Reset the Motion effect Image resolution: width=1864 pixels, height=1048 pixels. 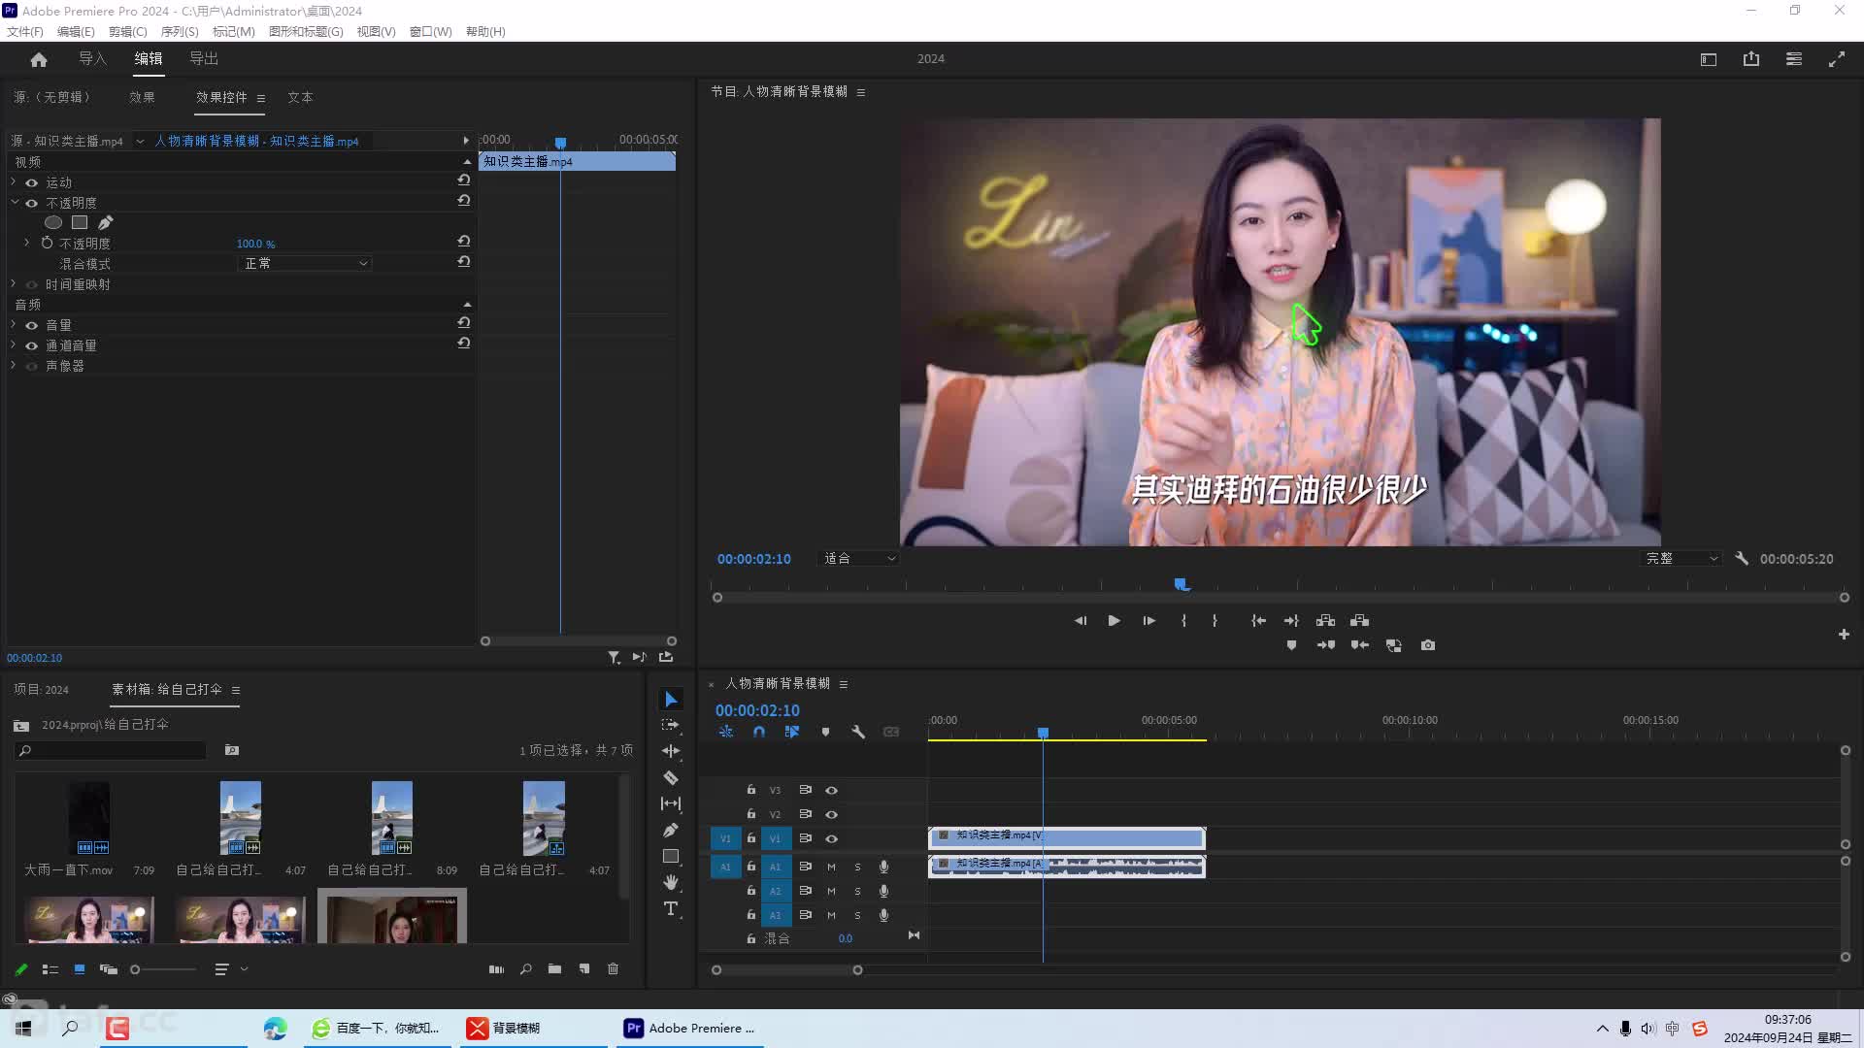pos(464,180)
